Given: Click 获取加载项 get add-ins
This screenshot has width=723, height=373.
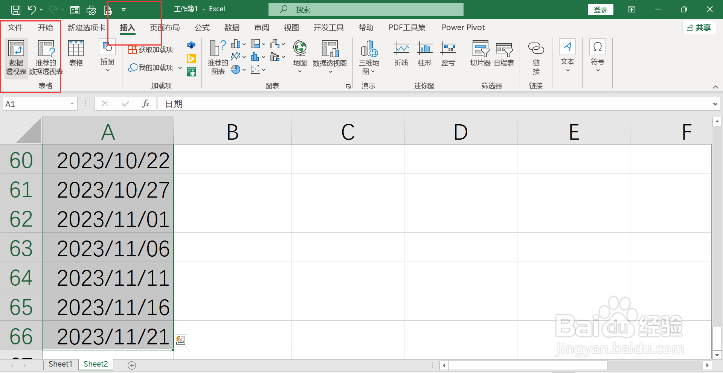Looking at the screenshot, I should coord(151,50).
